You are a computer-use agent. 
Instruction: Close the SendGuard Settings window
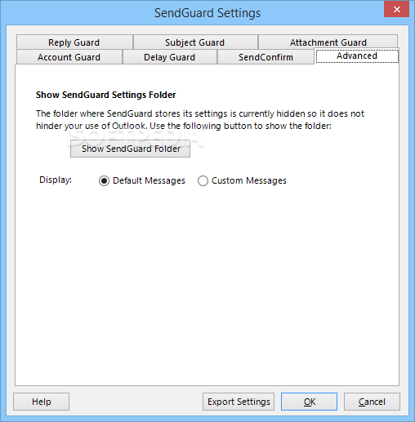point(396,9)
